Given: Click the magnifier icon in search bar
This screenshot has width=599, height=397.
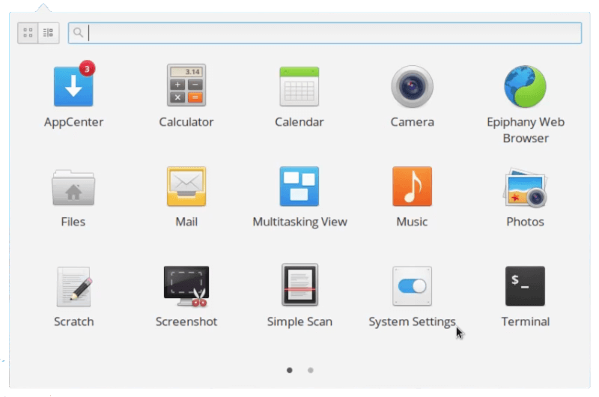Looking at the screenshot, I should click(x=78, y=32).
